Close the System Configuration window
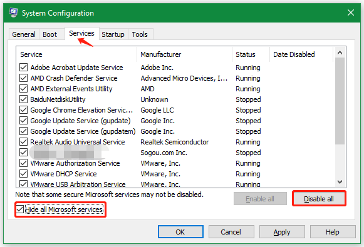364x247 pixels. pos(351,13)
